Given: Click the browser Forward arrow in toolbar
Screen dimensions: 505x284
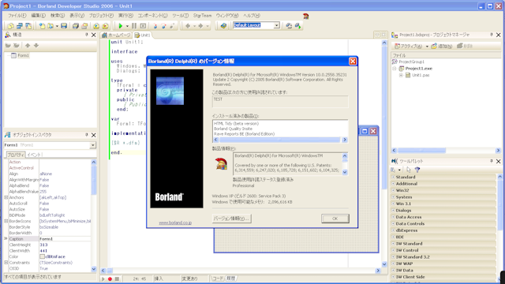Looking at the screenshot, I should [200, 26].
